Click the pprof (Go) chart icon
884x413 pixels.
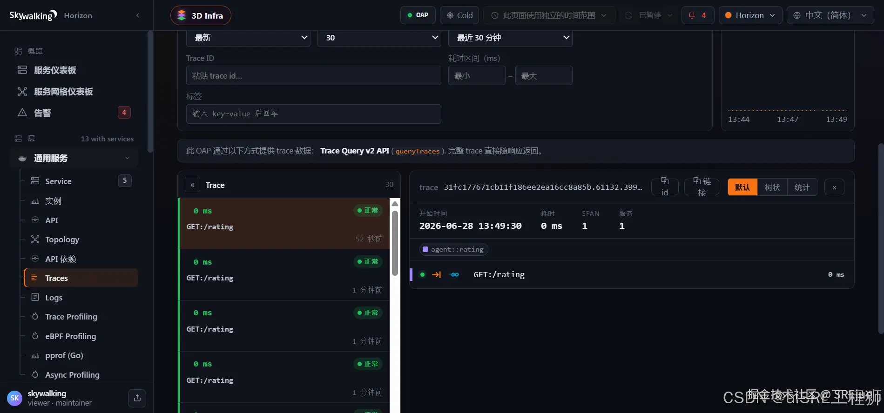coord(35,355)
